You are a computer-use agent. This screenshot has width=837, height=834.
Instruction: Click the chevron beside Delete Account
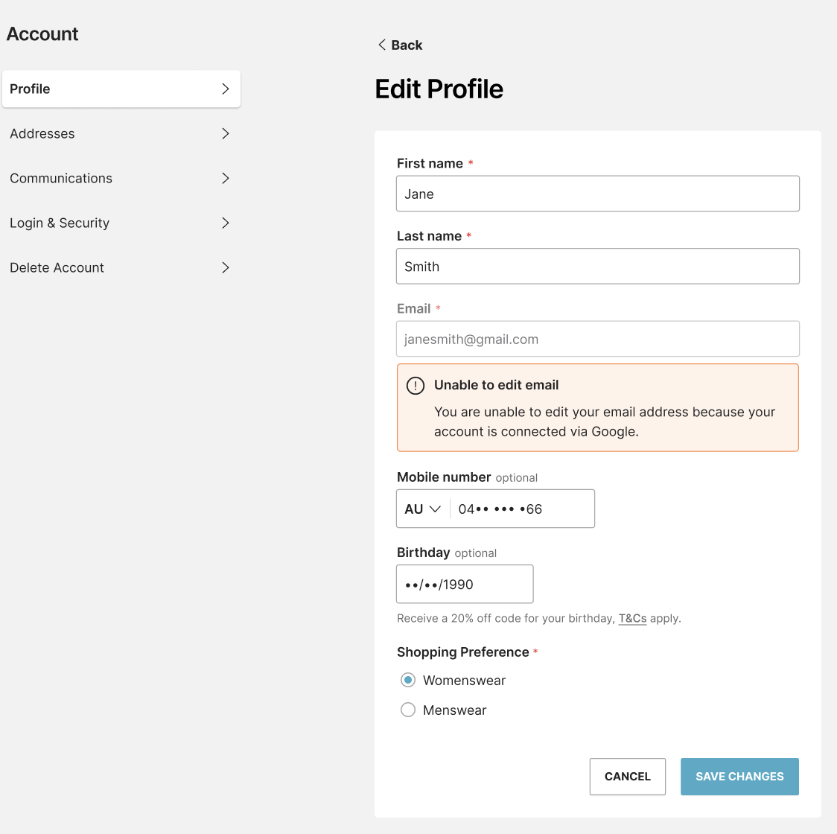[226, 267]
